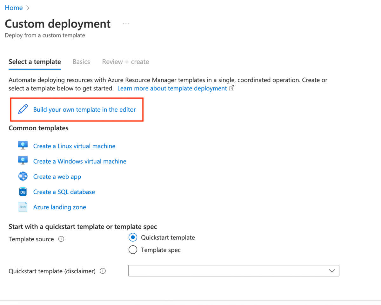This screenshot has height=305, width=381.
Task: Open Build your own template in the editor
Action: tap(84, 109)
